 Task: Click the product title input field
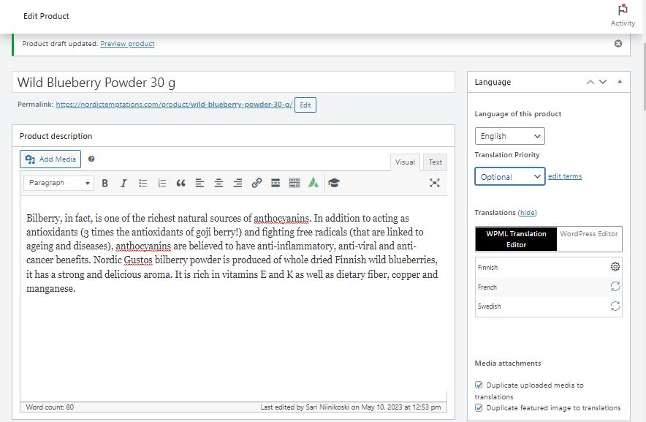point(233,82)
